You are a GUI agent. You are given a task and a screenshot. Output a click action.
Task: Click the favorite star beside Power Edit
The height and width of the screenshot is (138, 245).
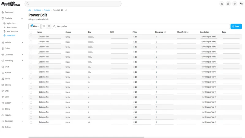pos(62,10)
